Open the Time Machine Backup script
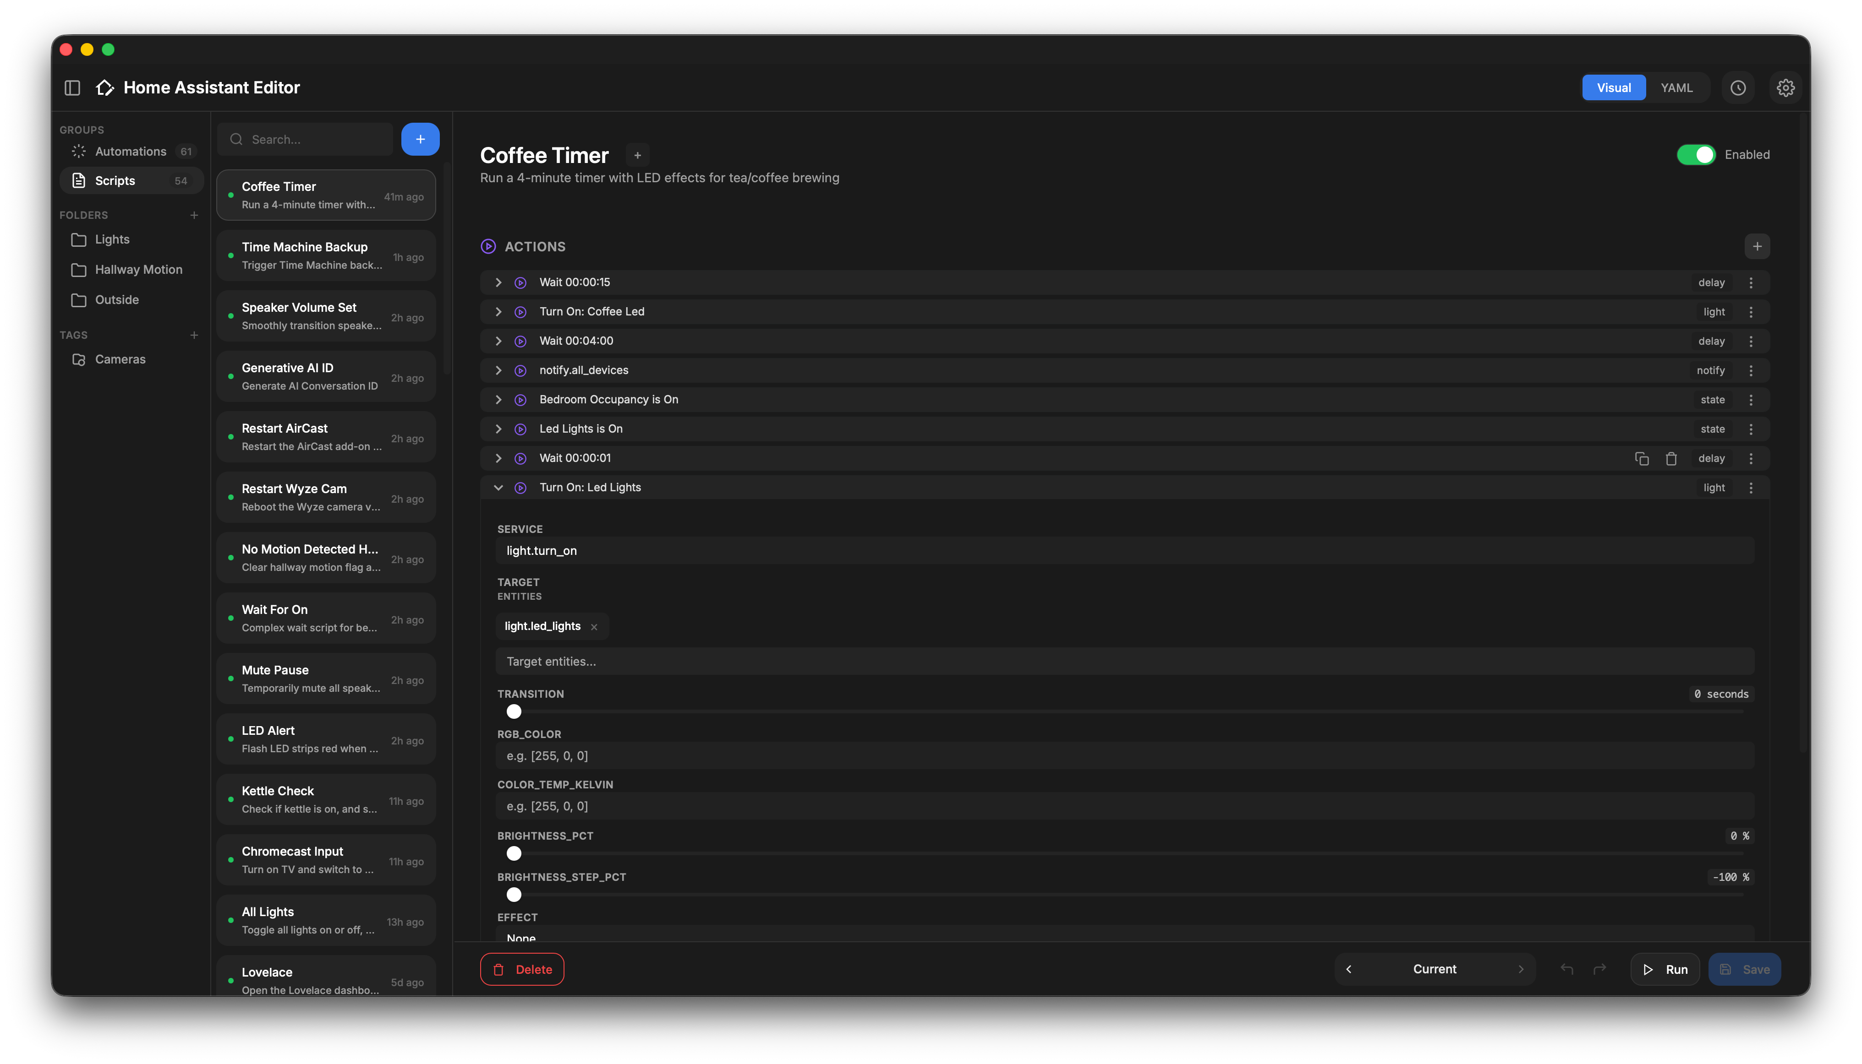Image resolution: width=1862 pixels, height=1064 pixels. [x=326, y=256]
